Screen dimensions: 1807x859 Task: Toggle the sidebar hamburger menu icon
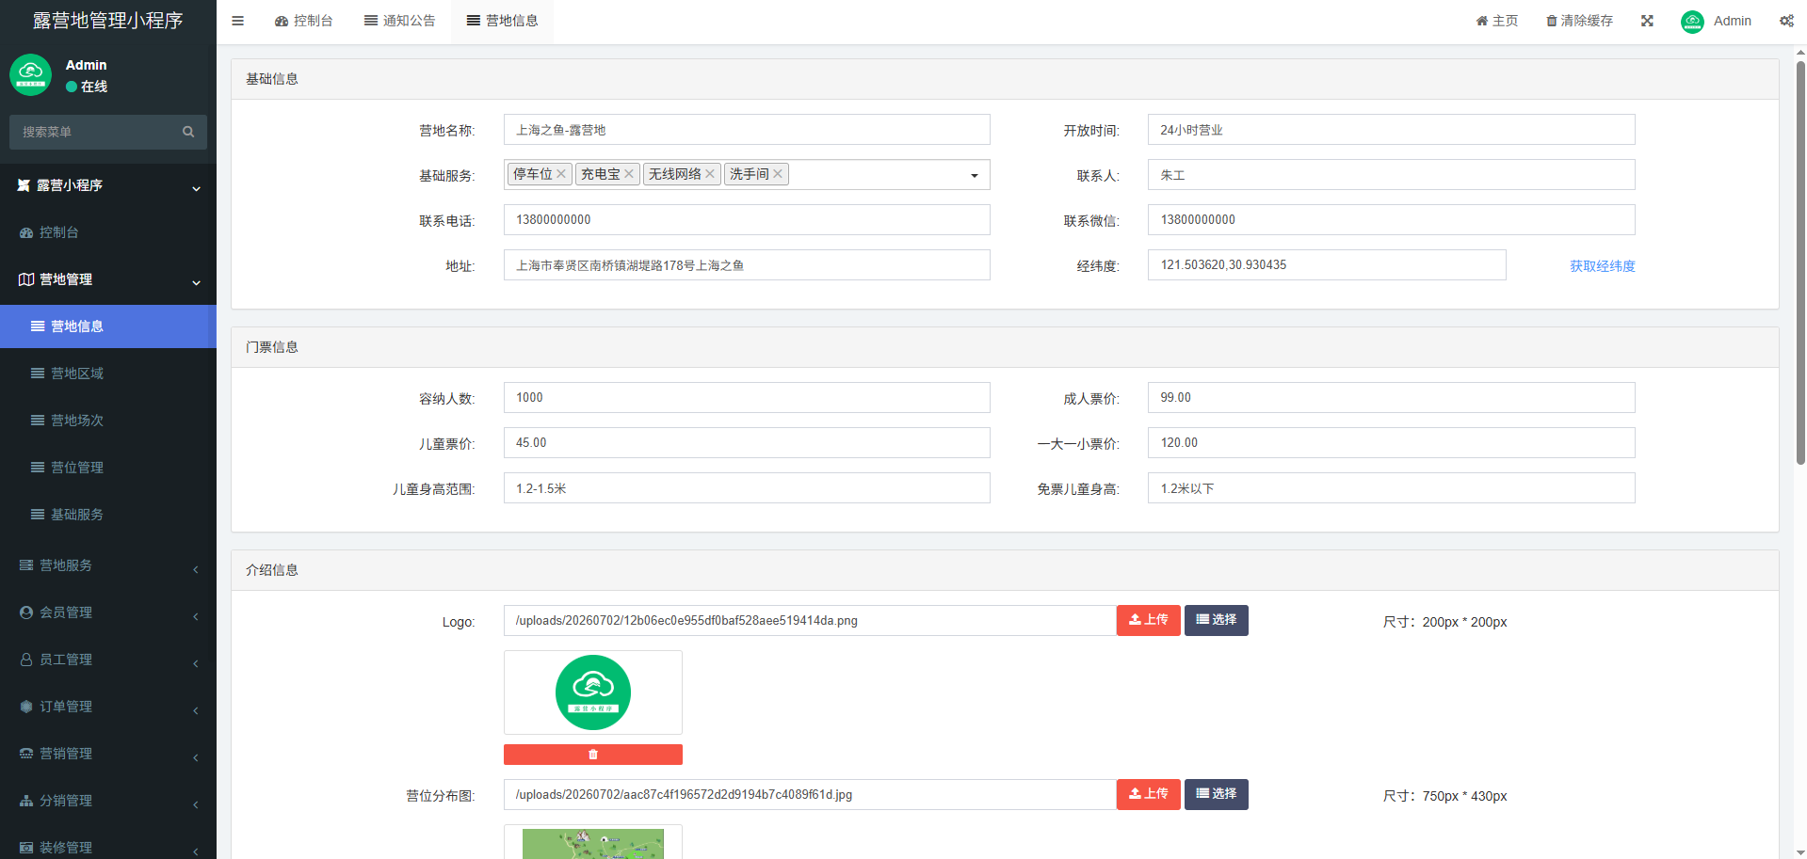click(237, 21)
